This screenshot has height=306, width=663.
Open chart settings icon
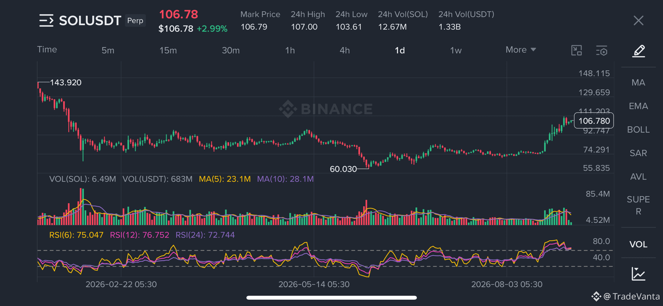[x=602, y=51]
